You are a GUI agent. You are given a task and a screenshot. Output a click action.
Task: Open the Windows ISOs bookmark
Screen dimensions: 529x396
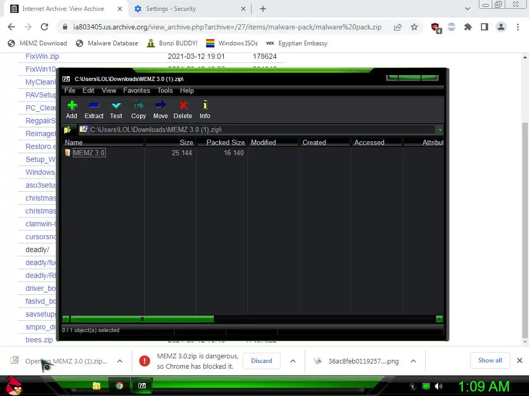(x=232, y=43)
